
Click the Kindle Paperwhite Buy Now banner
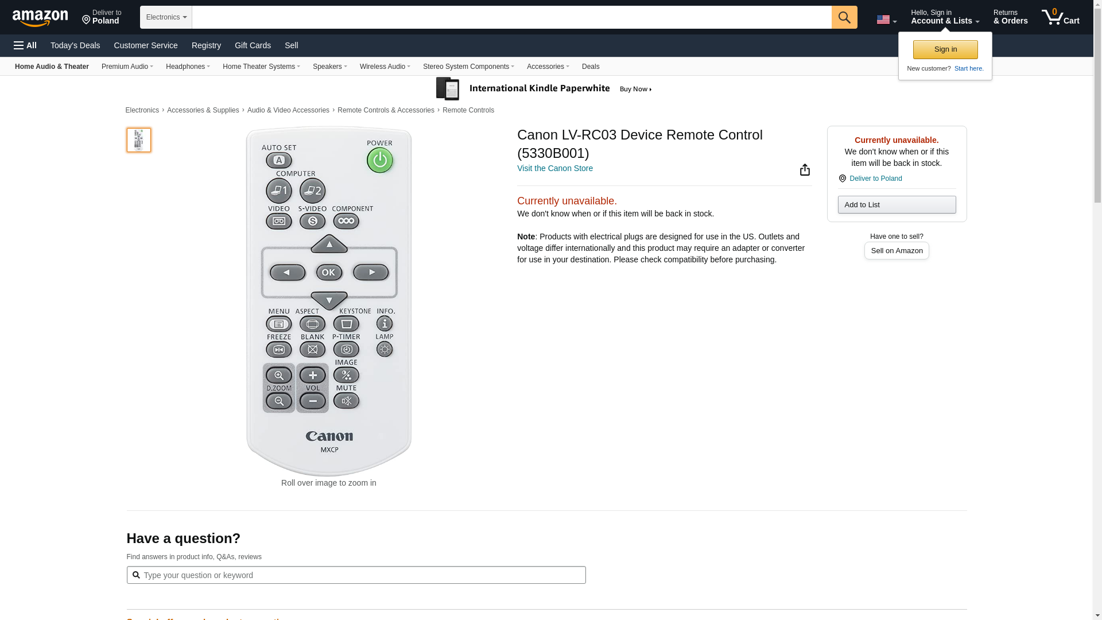coord(544,89)
